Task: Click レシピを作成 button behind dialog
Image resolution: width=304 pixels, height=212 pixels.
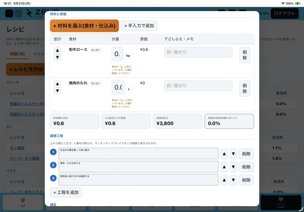Action: tap(26, 69)
